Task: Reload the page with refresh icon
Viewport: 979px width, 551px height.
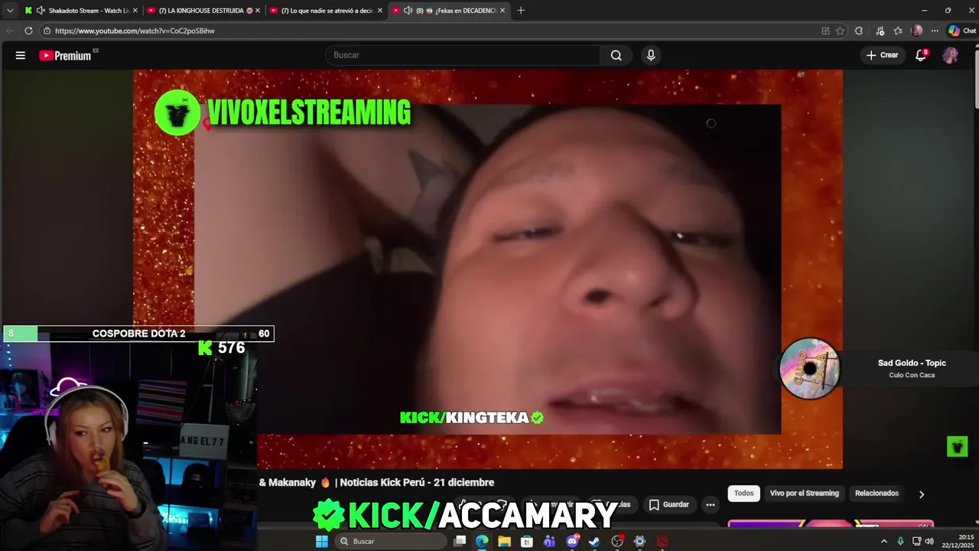Action: [28, 31]
